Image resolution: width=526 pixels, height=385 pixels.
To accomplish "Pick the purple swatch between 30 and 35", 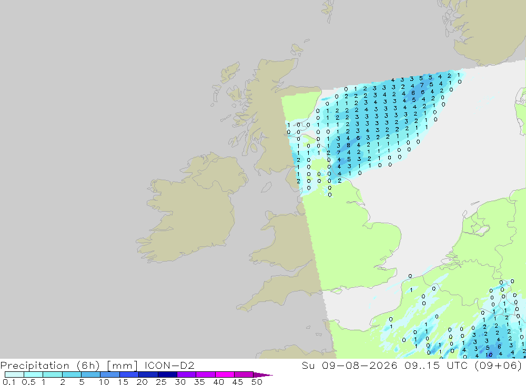I will (x=186, y=374).
